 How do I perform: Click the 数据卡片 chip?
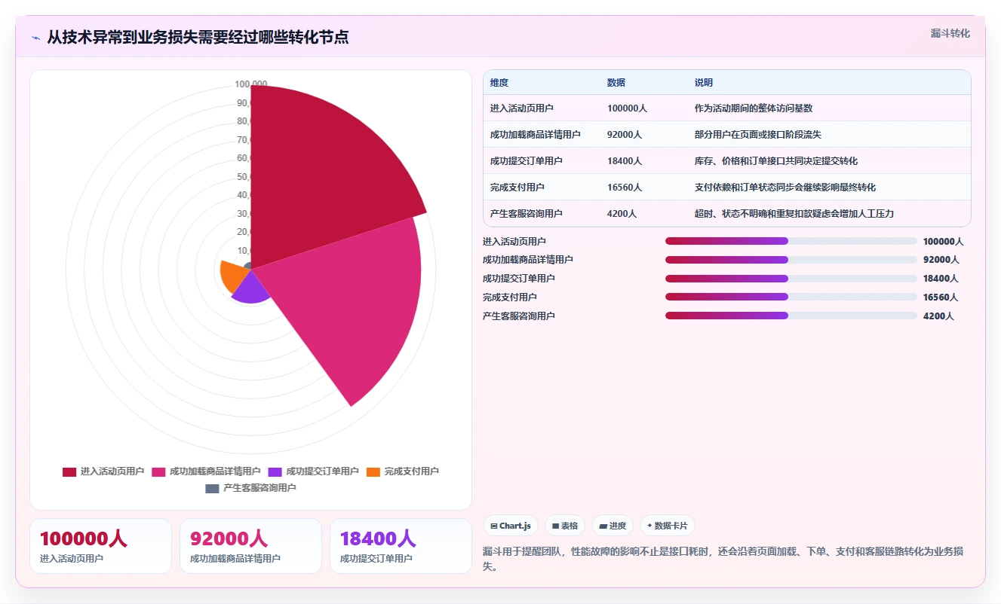(668, 526)
